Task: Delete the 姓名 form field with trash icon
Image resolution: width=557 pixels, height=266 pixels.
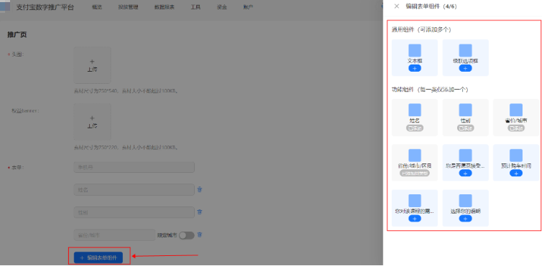Action: coord(200,189)
